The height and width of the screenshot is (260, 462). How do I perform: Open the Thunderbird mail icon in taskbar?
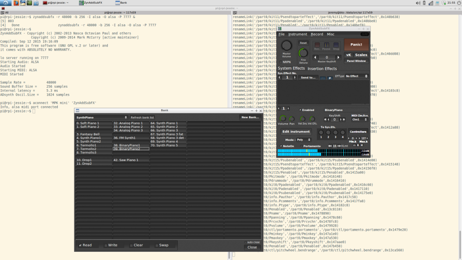23,3
